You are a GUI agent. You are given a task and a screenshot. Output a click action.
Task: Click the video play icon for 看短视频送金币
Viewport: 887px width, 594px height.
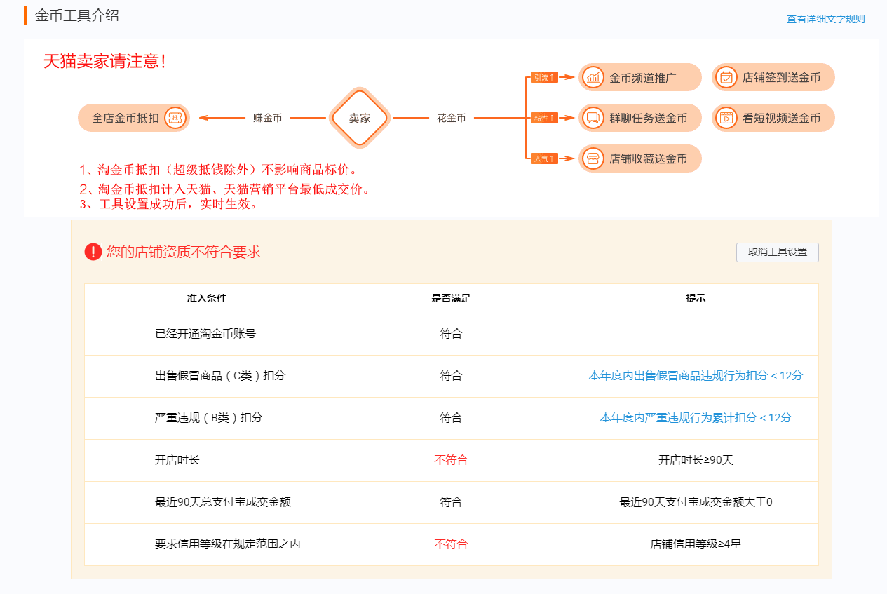click(726, 118)
